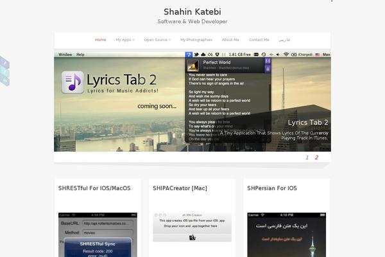385x257 pixels.
Task: Click the SHPersian Persian text screenshot thumbnail
Action: (287, 235)
